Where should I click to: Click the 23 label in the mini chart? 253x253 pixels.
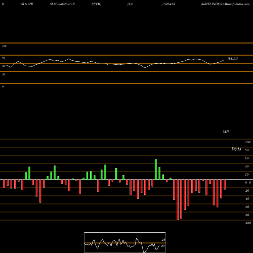point(163,246)
